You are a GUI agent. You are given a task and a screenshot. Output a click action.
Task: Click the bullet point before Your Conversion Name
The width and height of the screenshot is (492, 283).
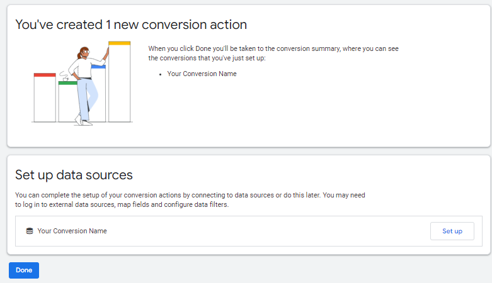pos(161,74)
